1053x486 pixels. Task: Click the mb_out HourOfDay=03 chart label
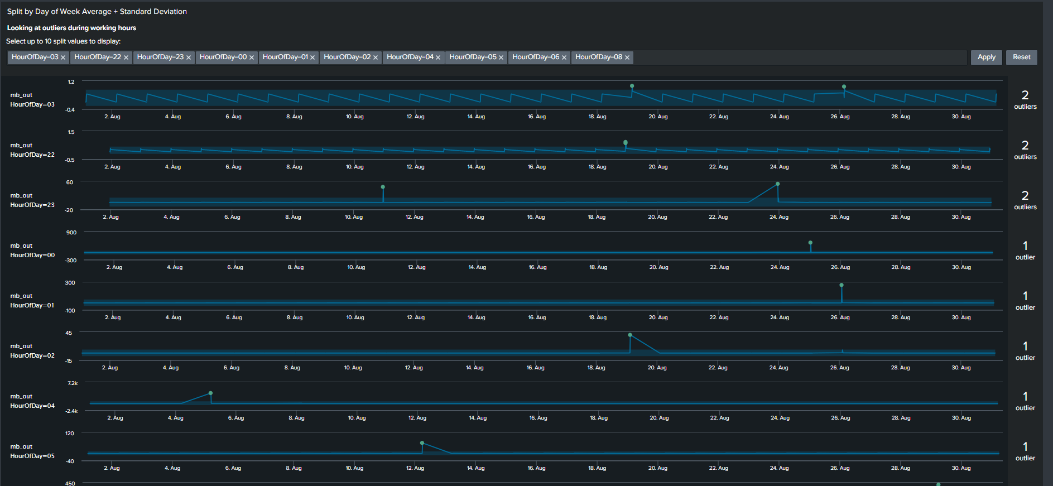click(32, 100)
